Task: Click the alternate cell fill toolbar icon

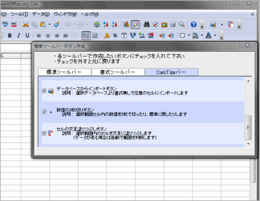Action: point(231,24)
